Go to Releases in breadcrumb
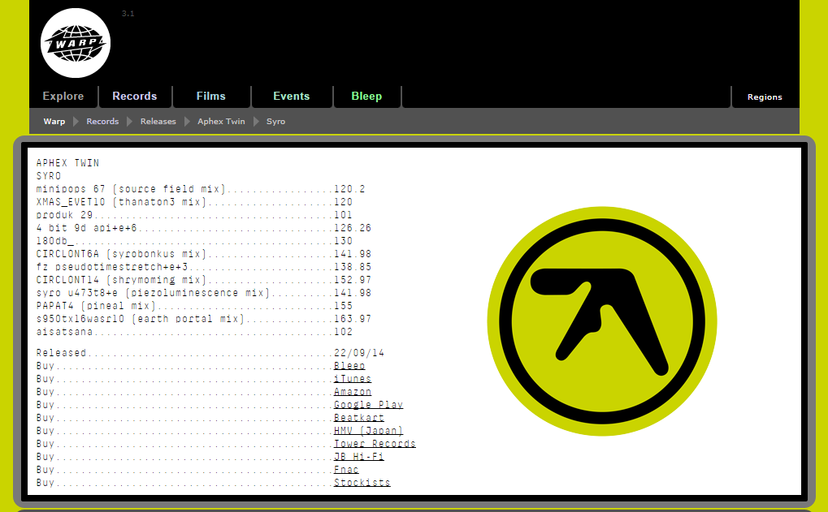The image size is (828, 512). 158,121
